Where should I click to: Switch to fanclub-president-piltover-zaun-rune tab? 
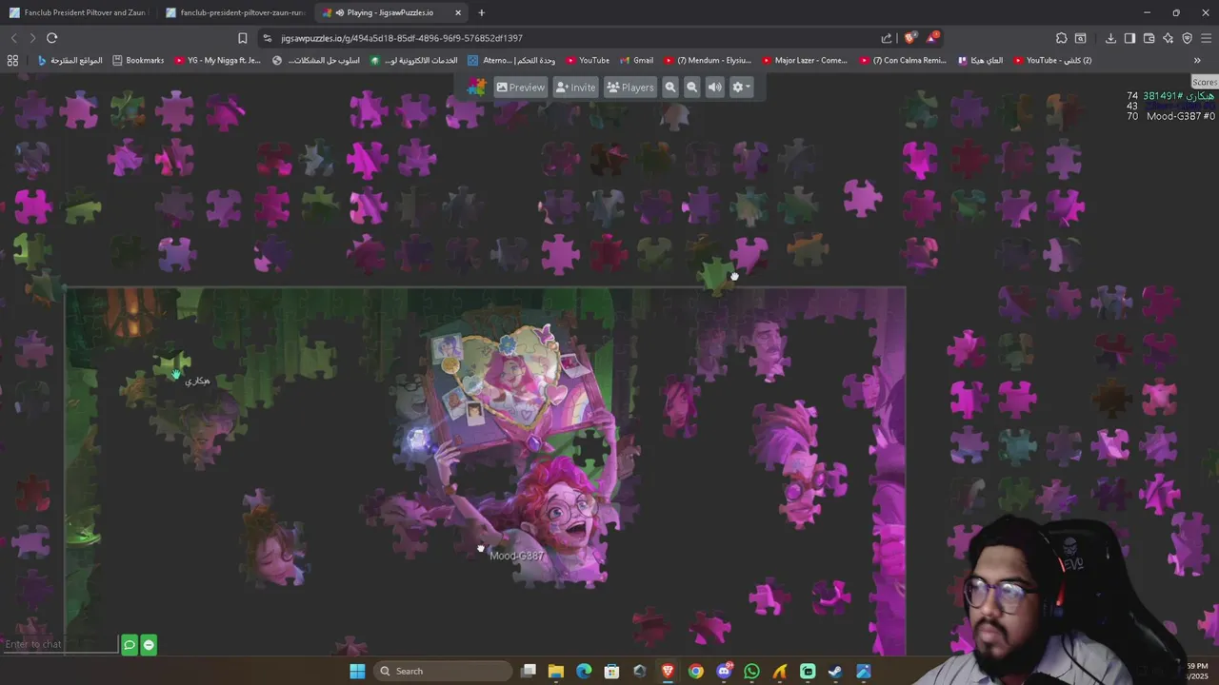point(234,12)
